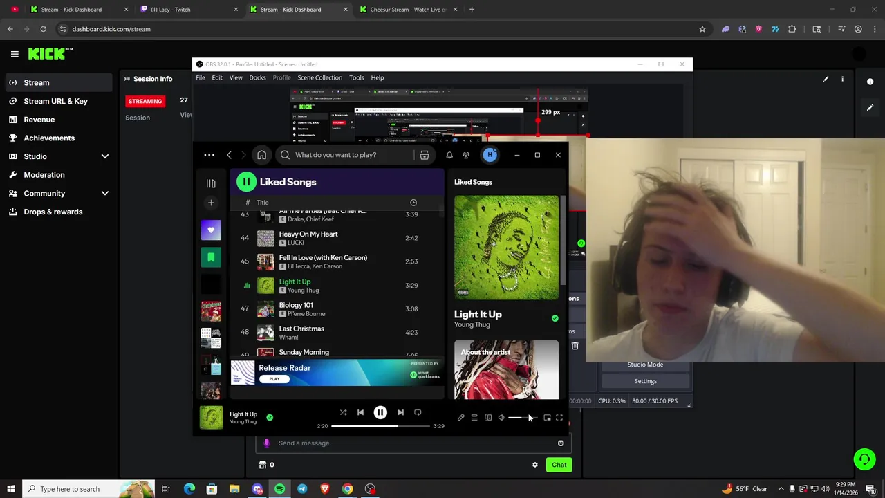Open the green bookmark Your Episodes item
Image resolution: width=885 pixels, height=498 pixels.
tap(211, 257)
